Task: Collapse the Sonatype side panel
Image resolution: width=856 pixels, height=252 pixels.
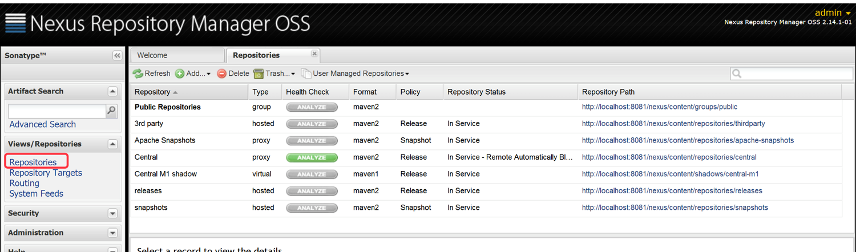Action: 117,55
